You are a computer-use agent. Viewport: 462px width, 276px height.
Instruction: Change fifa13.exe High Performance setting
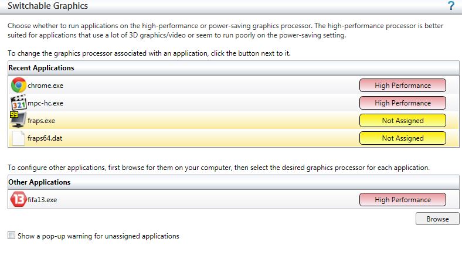402,200
